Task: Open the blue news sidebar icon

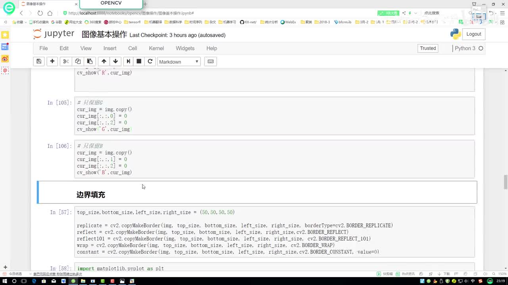Action: point(5,47)
